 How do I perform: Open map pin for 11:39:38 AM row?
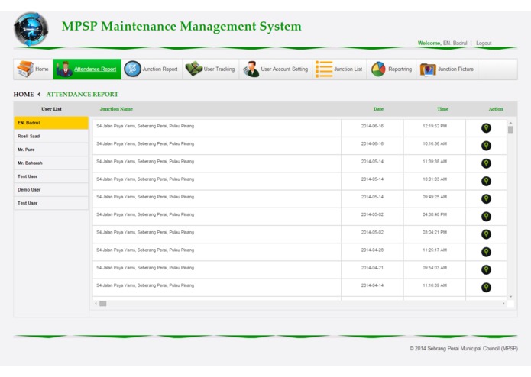pyautogui.click(x=486, y=163)
